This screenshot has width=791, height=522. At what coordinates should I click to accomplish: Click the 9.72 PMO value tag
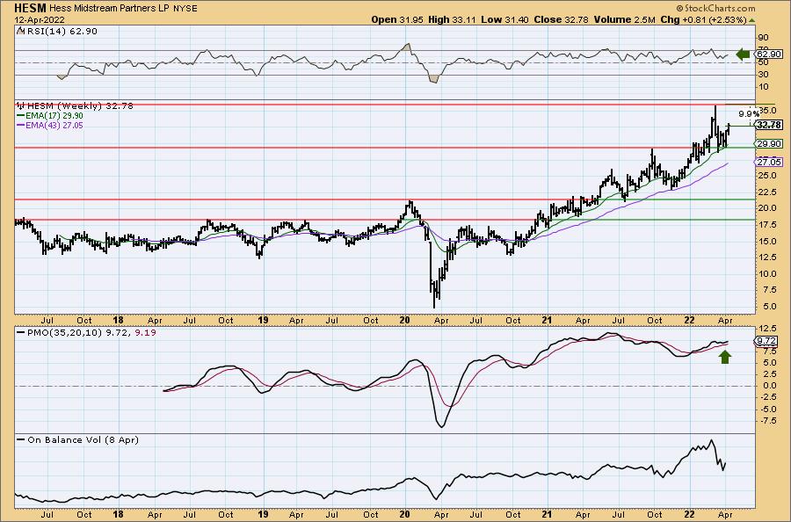[767, 342]
